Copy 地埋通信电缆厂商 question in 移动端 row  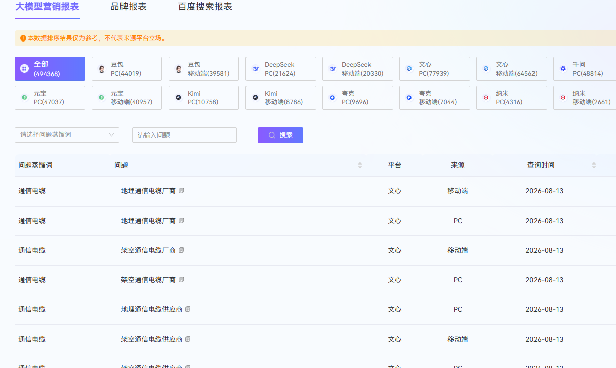(x=181, y=191)
